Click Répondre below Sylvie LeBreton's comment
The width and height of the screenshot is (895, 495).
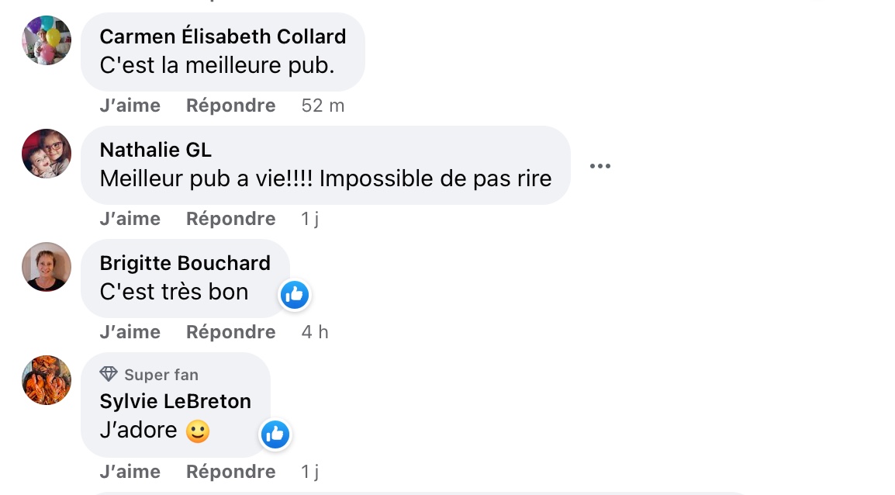pos(230,472)
